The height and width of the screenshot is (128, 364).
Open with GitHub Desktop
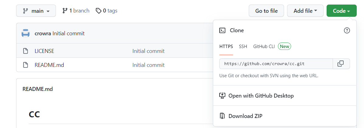[261, 96]
